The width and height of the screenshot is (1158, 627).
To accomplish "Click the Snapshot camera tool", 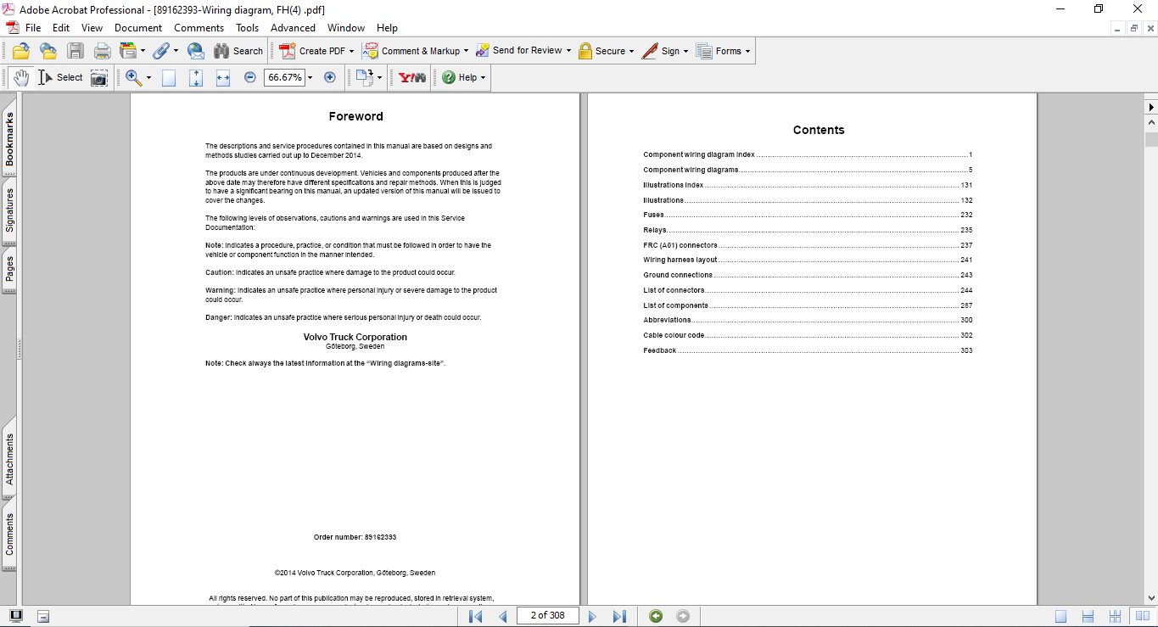I will [100, 77].
